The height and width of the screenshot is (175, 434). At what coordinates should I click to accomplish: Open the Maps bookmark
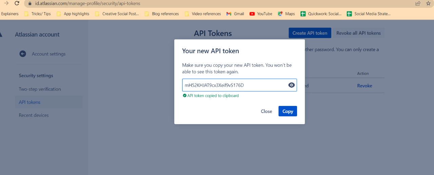pyautogui.click(x=286, y=14)
